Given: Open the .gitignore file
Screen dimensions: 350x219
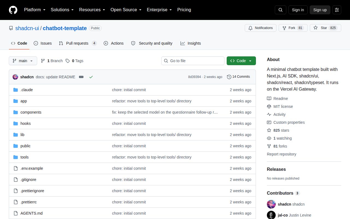Looking at the screenshot, I should point(28,180).
